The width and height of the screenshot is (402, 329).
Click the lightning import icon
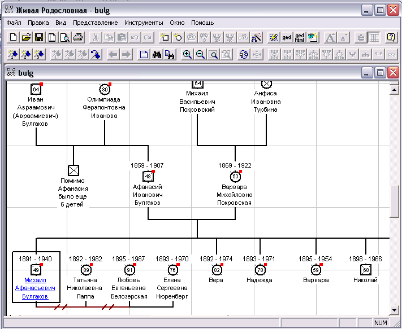coord(273,38)
